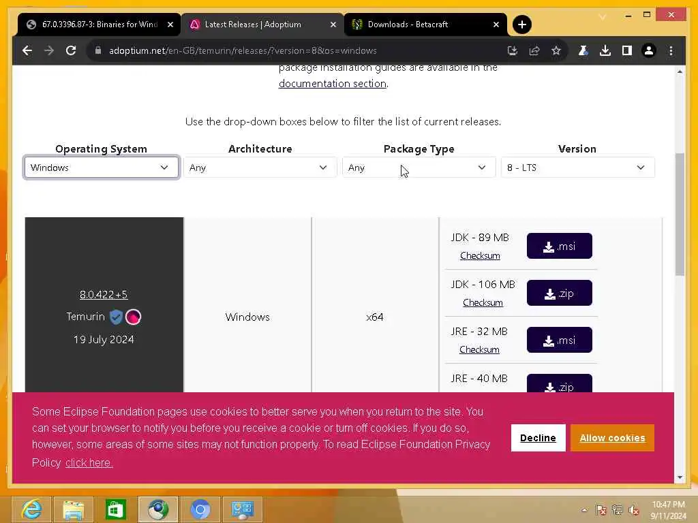698x523 pixels.
Task: Close the Latest Releases Adoptium tab
Action: point(333,25)
